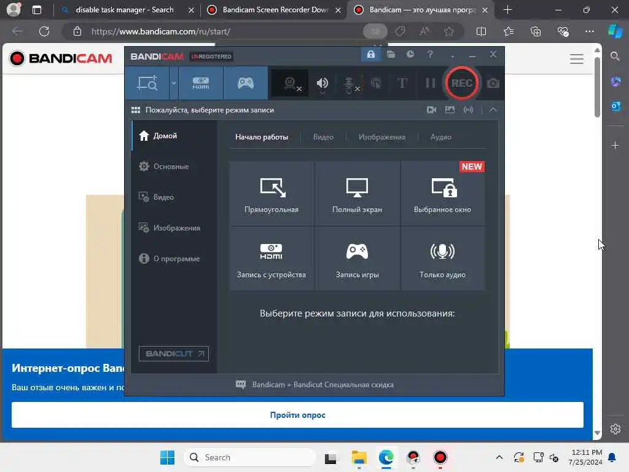Open Edge sidebar search icon

615,56
